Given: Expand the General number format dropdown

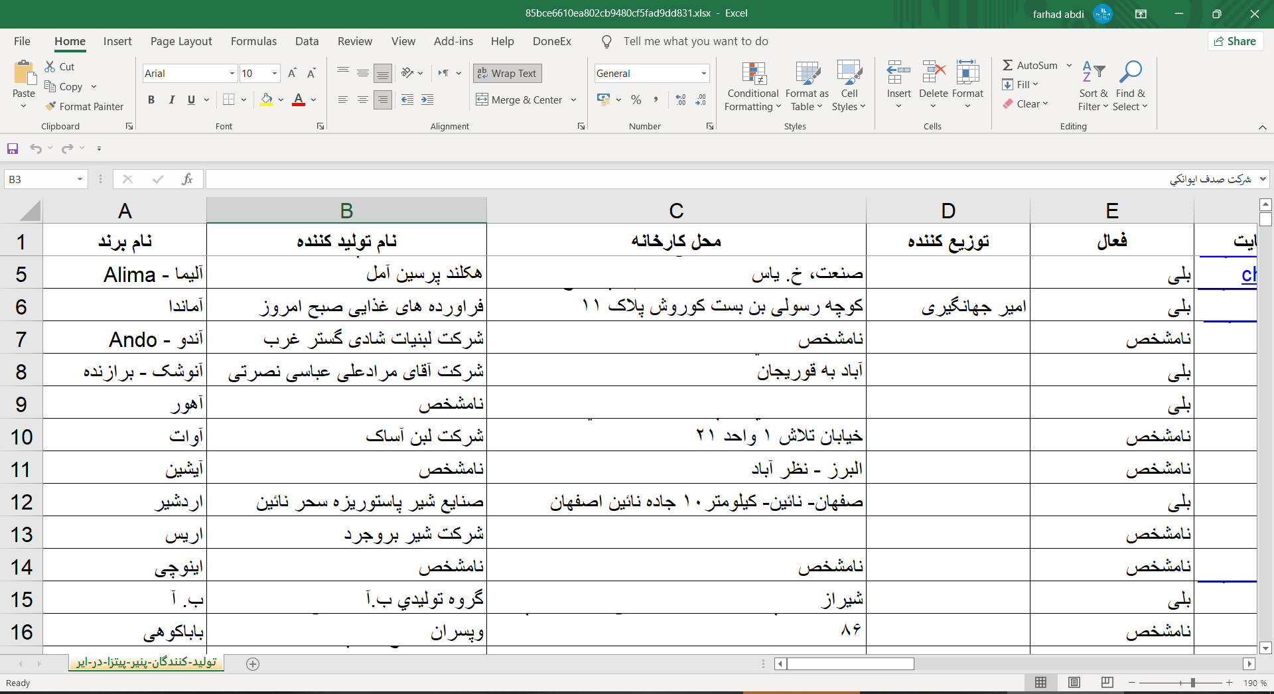Looking at the screenshot, I should [x=703, y=74].
